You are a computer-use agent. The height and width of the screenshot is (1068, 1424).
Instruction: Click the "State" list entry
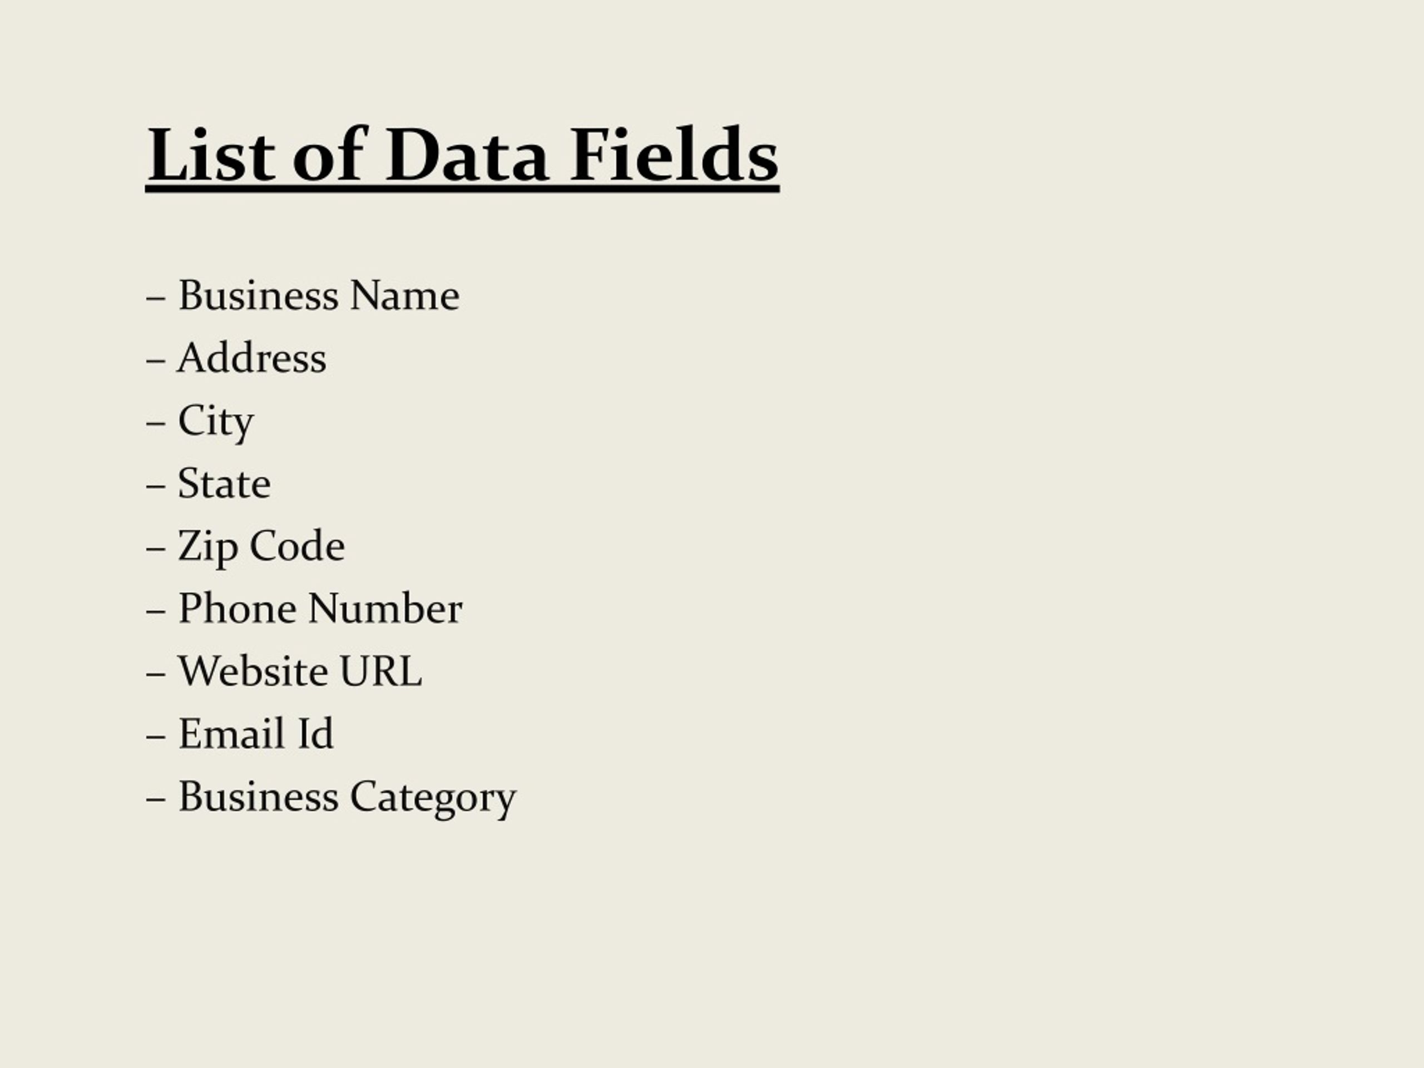tap(224, 483)
